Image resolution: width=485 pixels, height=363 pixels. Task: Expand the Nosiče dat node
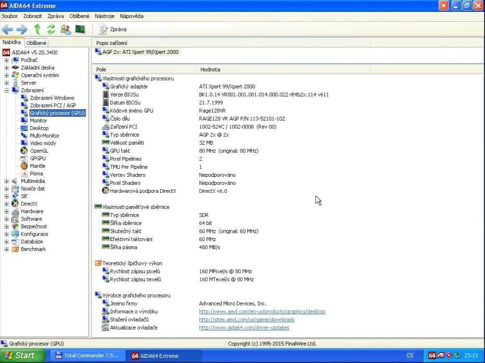[x=6, y=189]
